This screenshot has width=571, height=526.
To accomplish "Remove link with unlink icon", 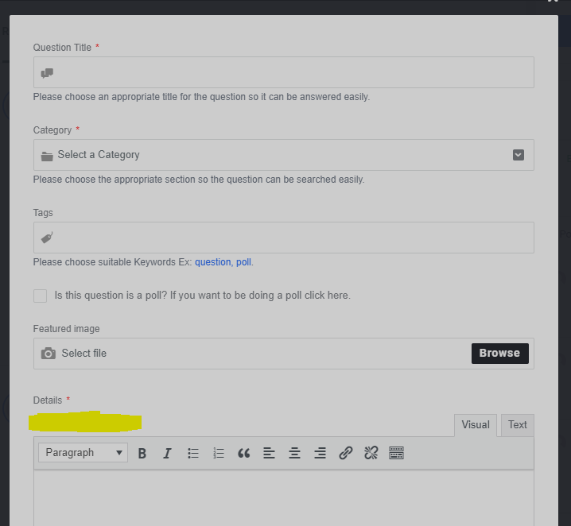I will tap(371, 453).
